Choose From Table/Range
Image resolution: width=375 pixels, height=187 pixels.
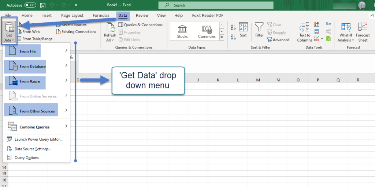pyautogui.click(x=35, y=39)
